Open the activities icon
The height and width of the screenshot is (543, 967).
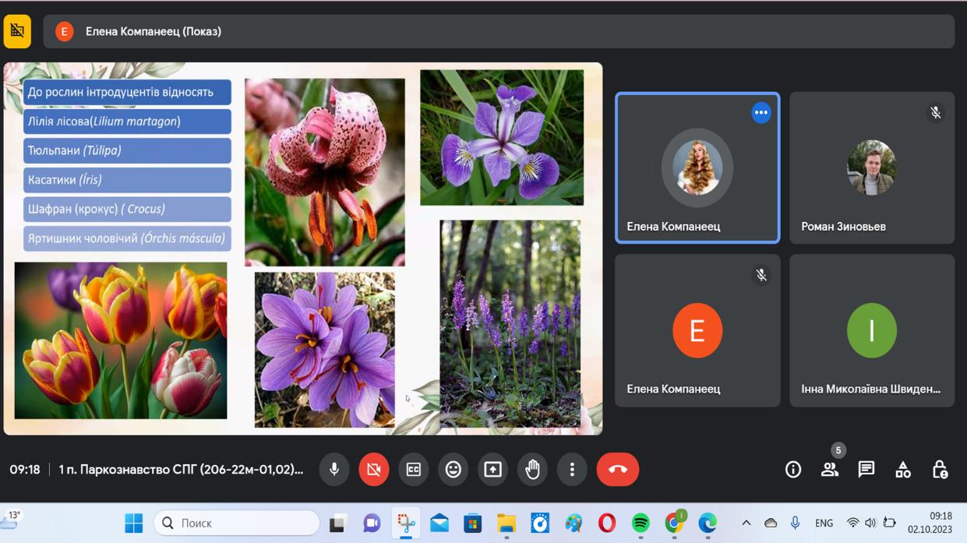(903, 469)
